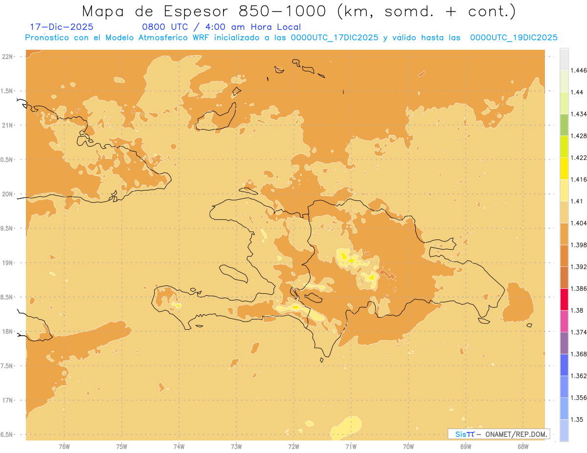587x453 pixels.
Task: Click the 73W longitude label
Action: pos(236,446)
